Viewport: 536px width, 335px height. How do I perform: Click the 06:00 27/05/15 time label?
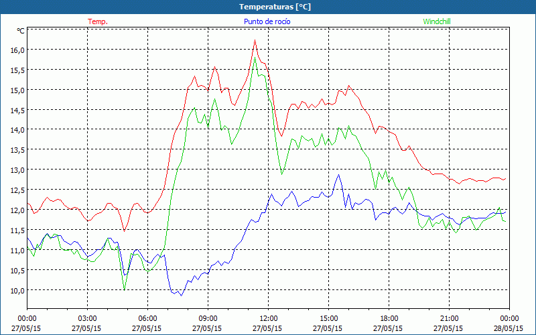pos(147,324)
